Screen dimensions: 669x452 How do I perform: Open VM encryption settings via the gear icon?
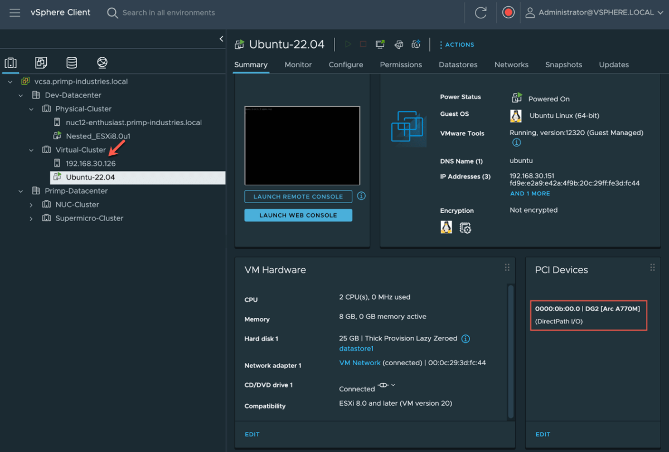click(465, 227)
